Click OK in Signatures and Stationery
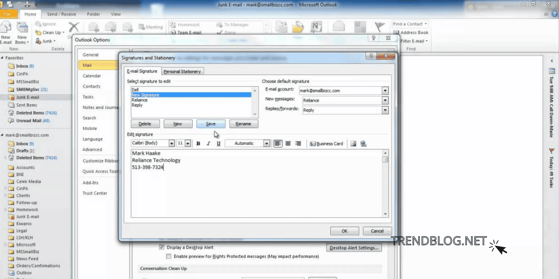Viewport: 559px width, 279px height. pyautogui.click(x=344, y=231)
